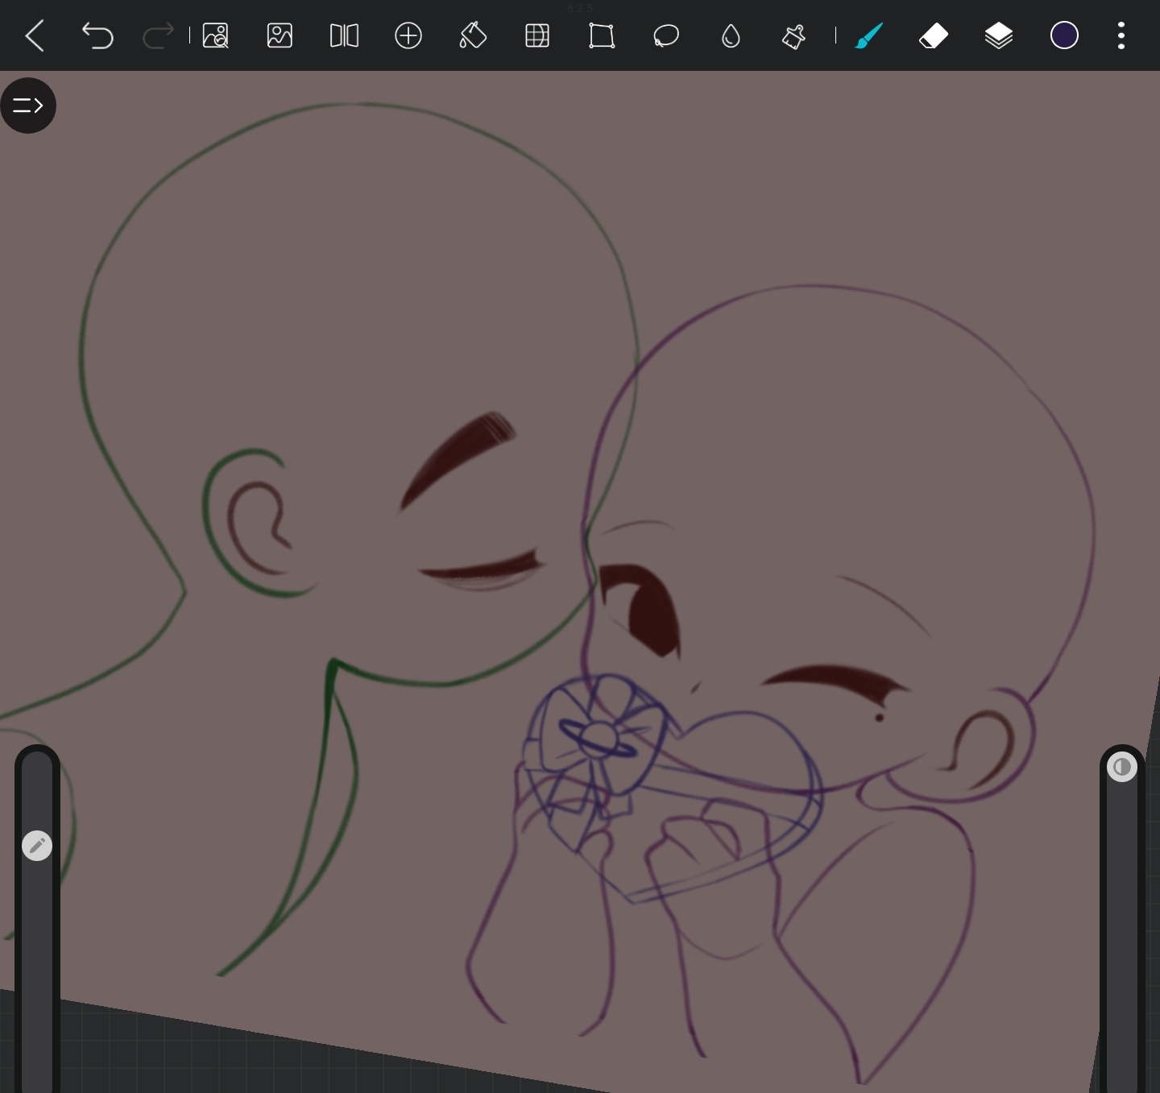Expand the collapsed side panel arrow button
Screen dimensions: 1160x1093
[x=28, y=106]
